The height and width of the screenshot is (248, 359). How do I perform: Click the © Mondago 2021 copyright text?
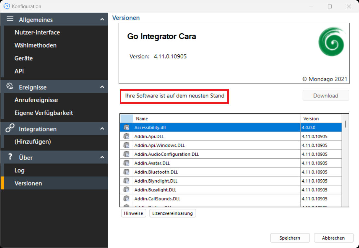click(325, 79)
